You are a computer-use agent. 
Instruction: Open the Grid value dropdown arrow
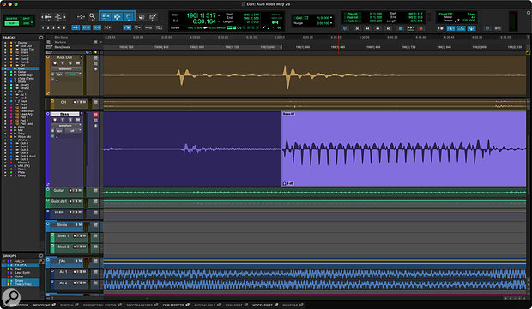[x=331, y=18]
